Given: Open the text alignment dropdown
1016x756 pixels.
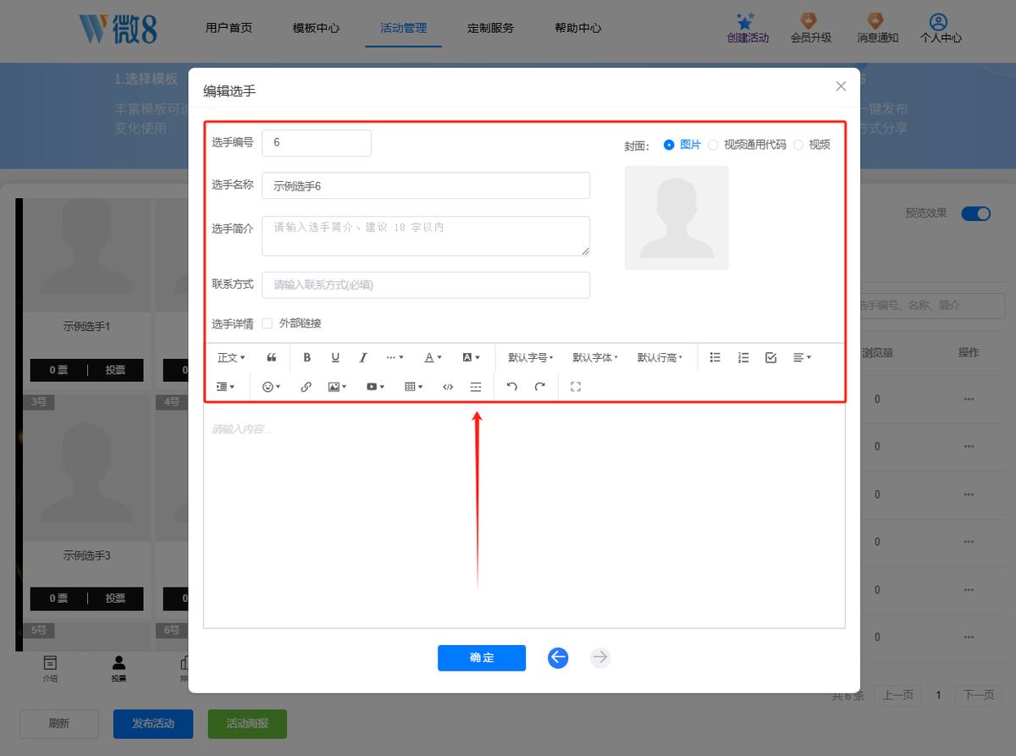Looking at the screenshot, I should (802, 358).
